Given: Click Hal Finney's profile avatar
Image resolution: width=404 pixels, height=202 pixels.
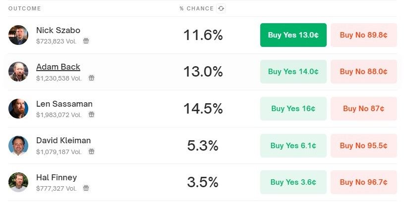Looking at the screenshot, I should (x=18, y=182).
